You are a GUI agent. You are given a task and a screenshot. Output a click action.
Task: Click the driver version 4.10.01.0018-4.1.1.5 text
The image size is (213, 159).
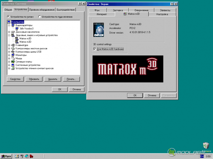(x=140, y=32)
